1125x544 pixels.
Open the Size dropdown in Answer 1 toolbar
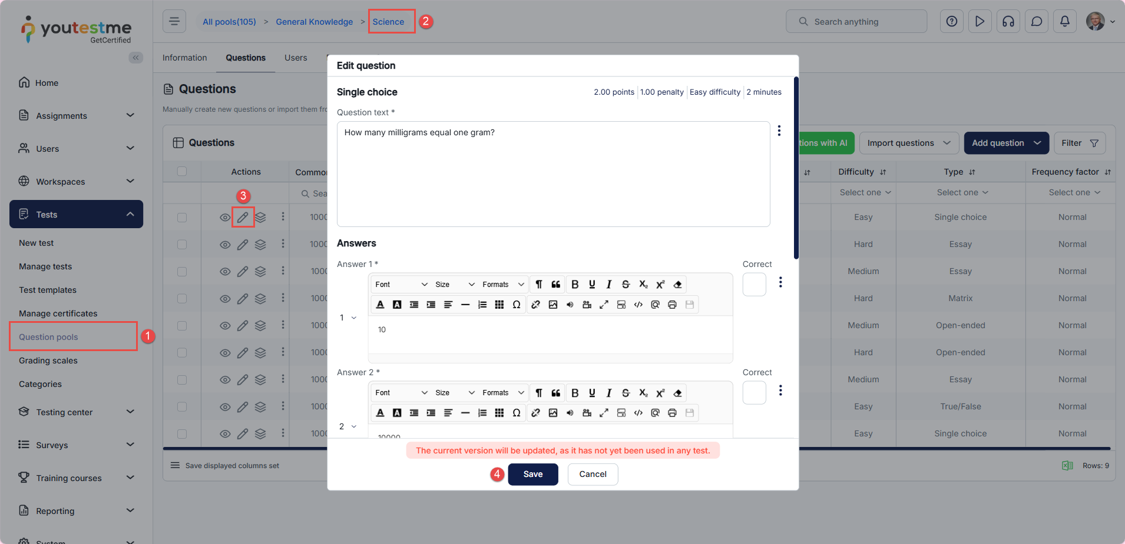tap(455, 285)
